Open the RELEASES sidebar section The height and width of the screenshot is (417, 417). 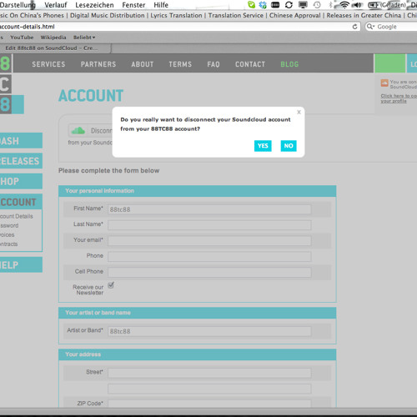point(21,161)
